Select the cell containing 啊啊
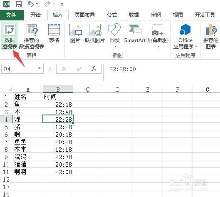The width and height of the screenshot is (220, 197). pos(28,172)
